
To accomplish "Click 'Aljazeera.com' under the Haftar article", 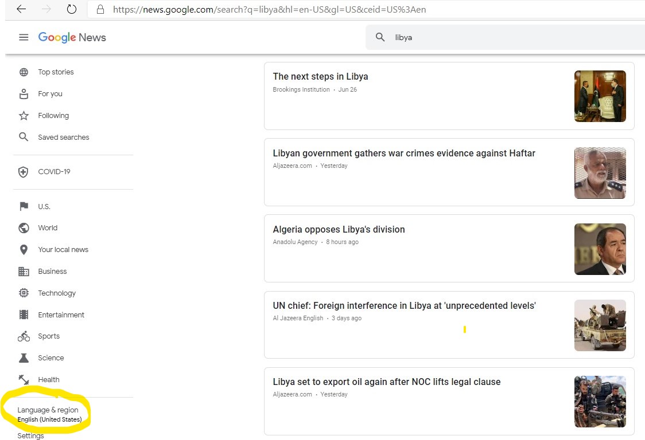I will 292,166.
